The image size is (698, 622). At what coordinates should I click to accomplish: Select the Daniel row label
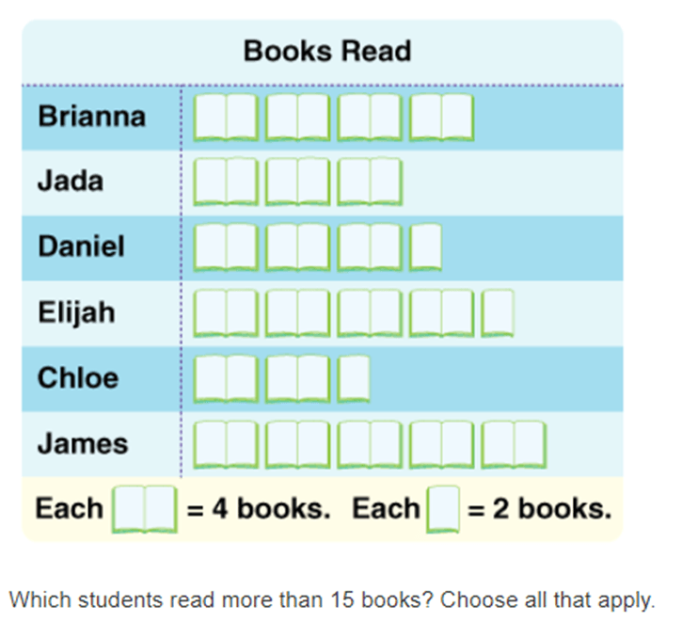(x=81, y=247)
